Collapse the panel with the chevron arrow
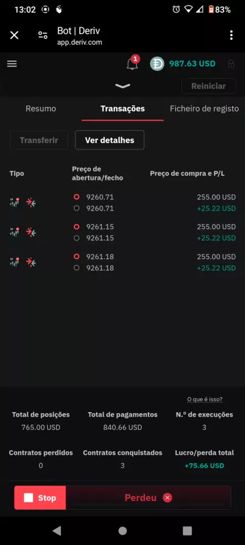This screenshot has width=245, height=545. (122, 86)
